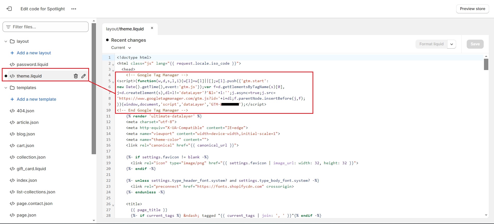The height and width of the screenshot is (224, 494).
Task: Click the code editor vertical scrollbar thumb
Action: 486,64
